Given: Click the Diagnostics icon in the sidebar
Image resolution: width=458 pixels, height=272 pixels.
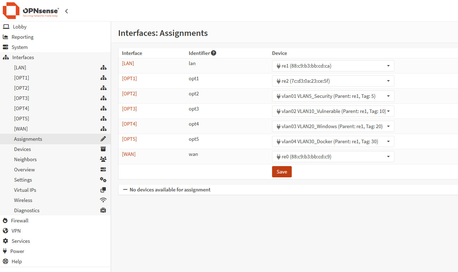Looking at the screenshot, I should (x=103, y=210).
